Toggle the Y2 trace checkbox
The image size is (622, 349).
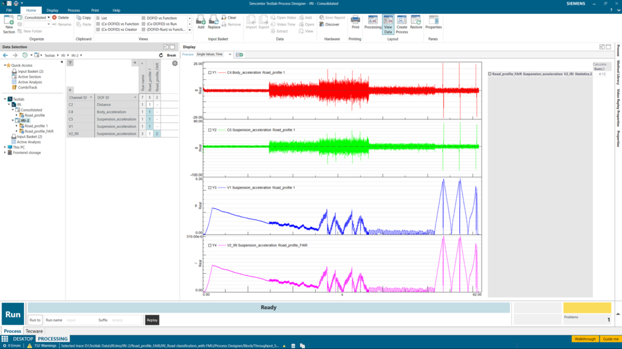point(210,130)
